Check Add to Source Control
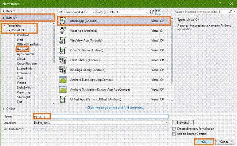This screenshot has height=146, width=237. (x=174, y=134)
